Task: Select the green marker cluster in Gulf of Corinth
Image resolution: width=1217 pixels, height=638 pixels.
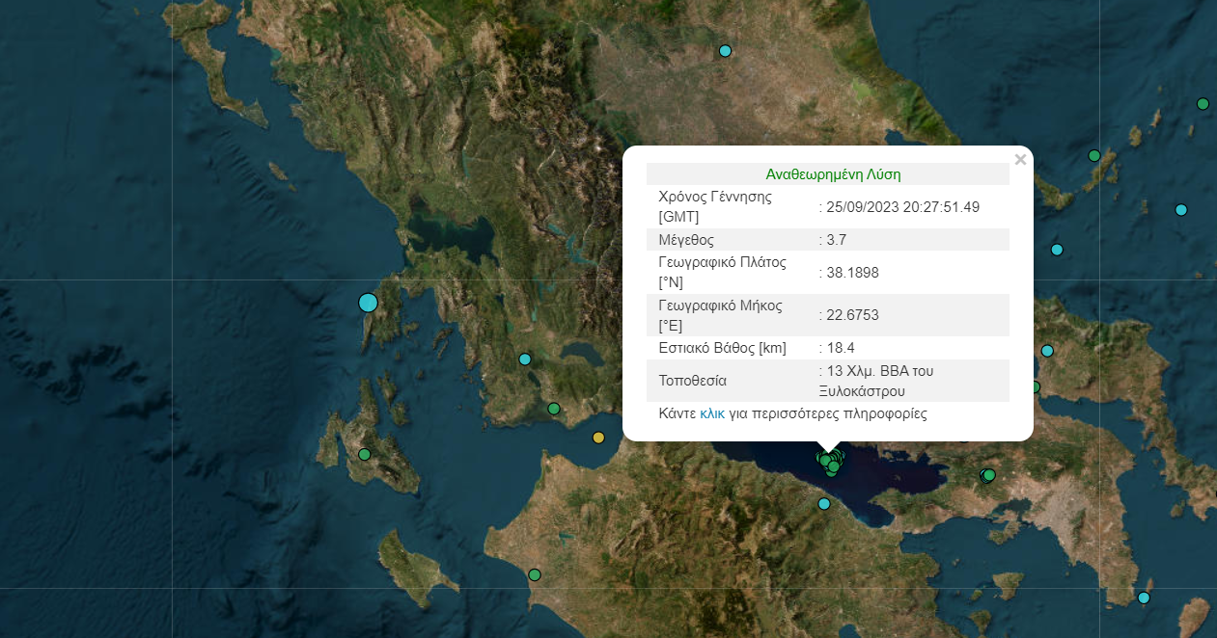Action: point(829,461)
